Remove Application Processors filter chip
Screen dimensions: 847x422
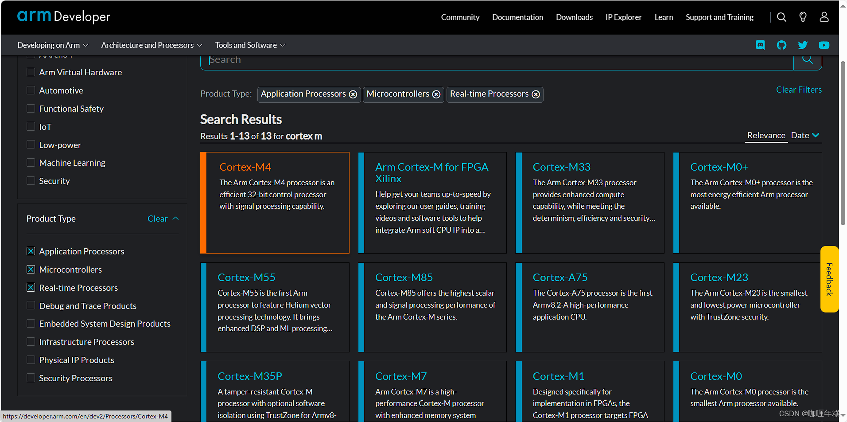pyautogui.click(x=353, y=94)
